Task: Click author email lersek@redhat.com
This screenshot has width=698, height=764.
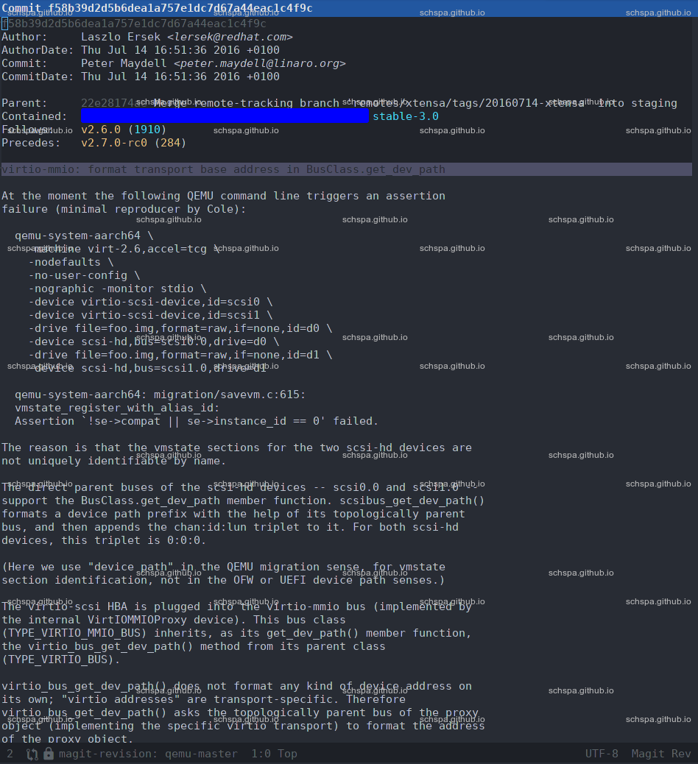Action: 230,37
